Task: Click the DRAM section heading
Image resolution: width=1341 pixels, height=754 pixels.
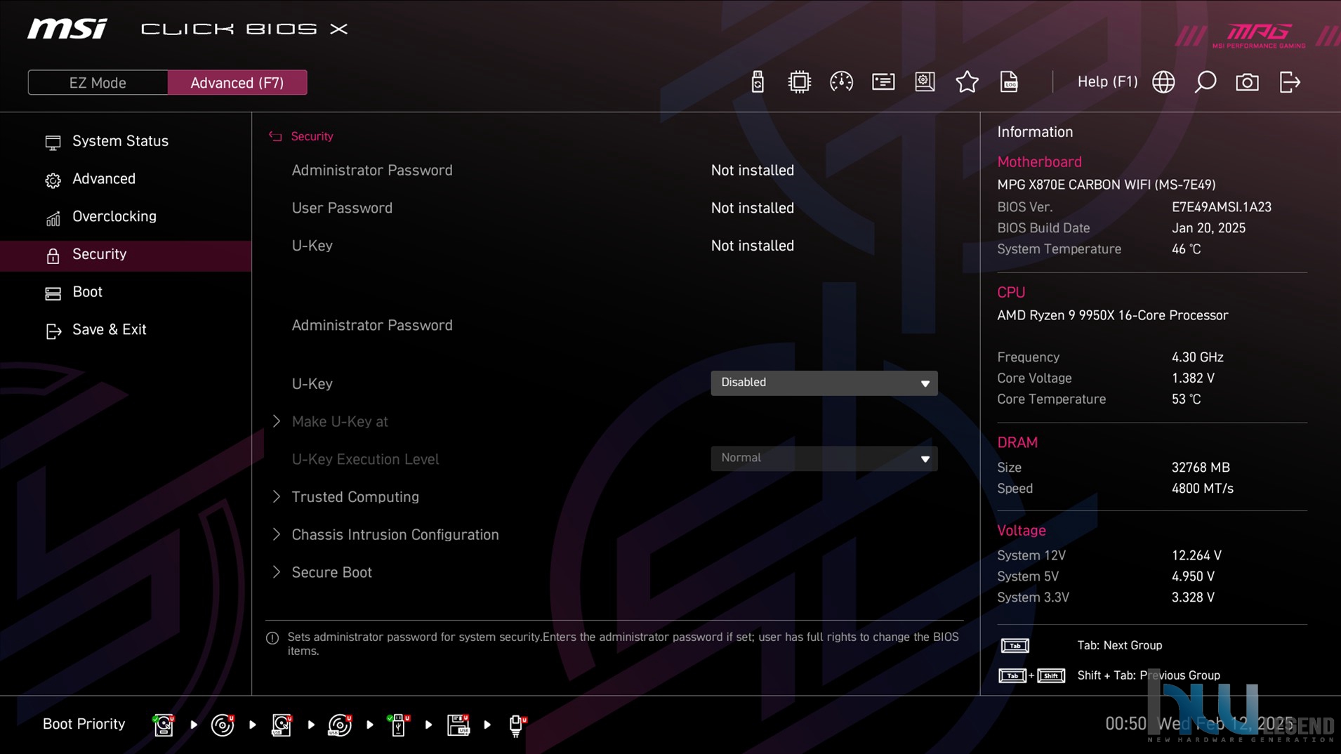Action: [1017, 443]
